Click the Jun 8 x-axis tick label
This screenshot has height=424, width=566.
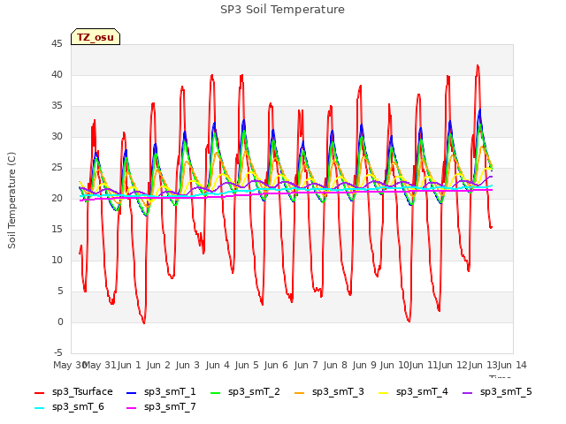335,365
